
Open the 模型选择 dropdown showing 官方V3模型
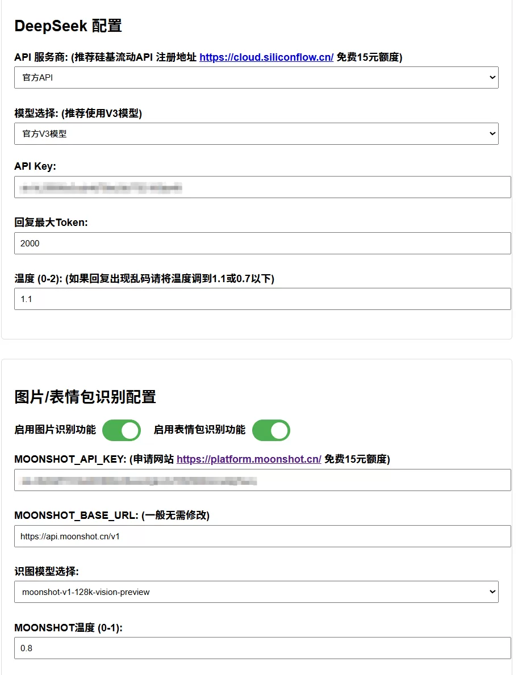[x=256, y=134]
